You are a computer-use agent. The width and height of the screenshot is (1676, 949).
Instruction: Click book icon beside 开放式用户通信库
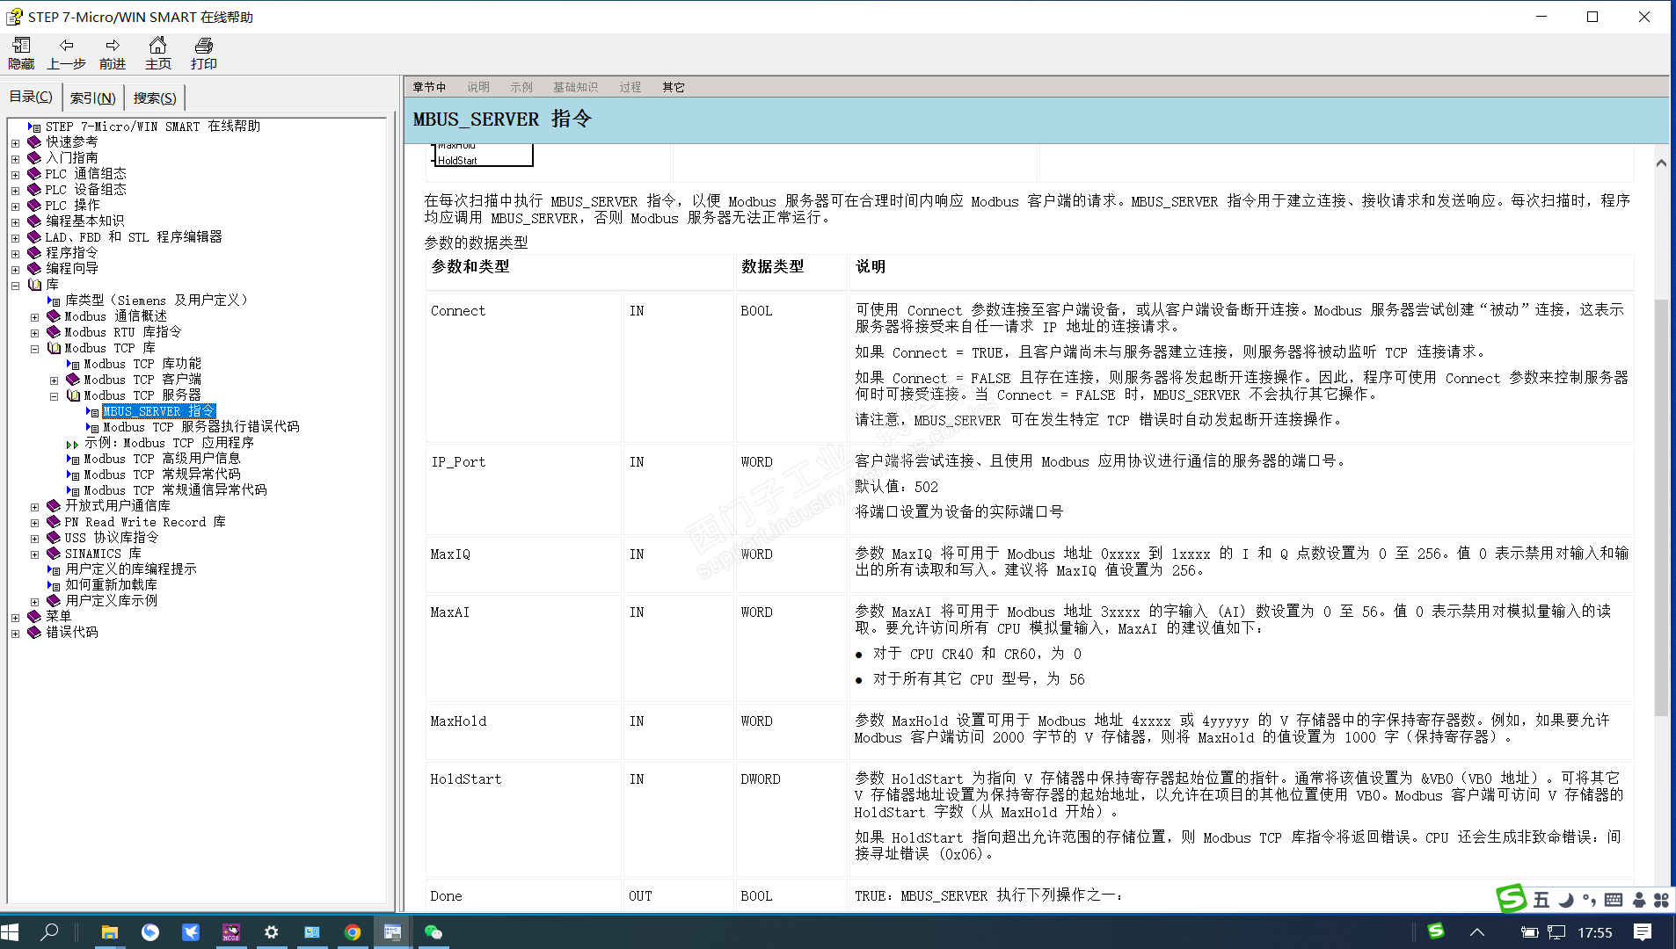click(54, 506)
